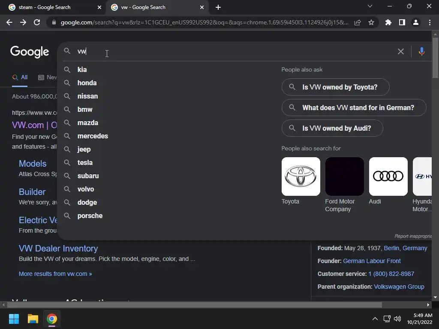Close the 'vw - Google Search' tab
Screen dimensions: 439x329
click(x=202, y=7)
